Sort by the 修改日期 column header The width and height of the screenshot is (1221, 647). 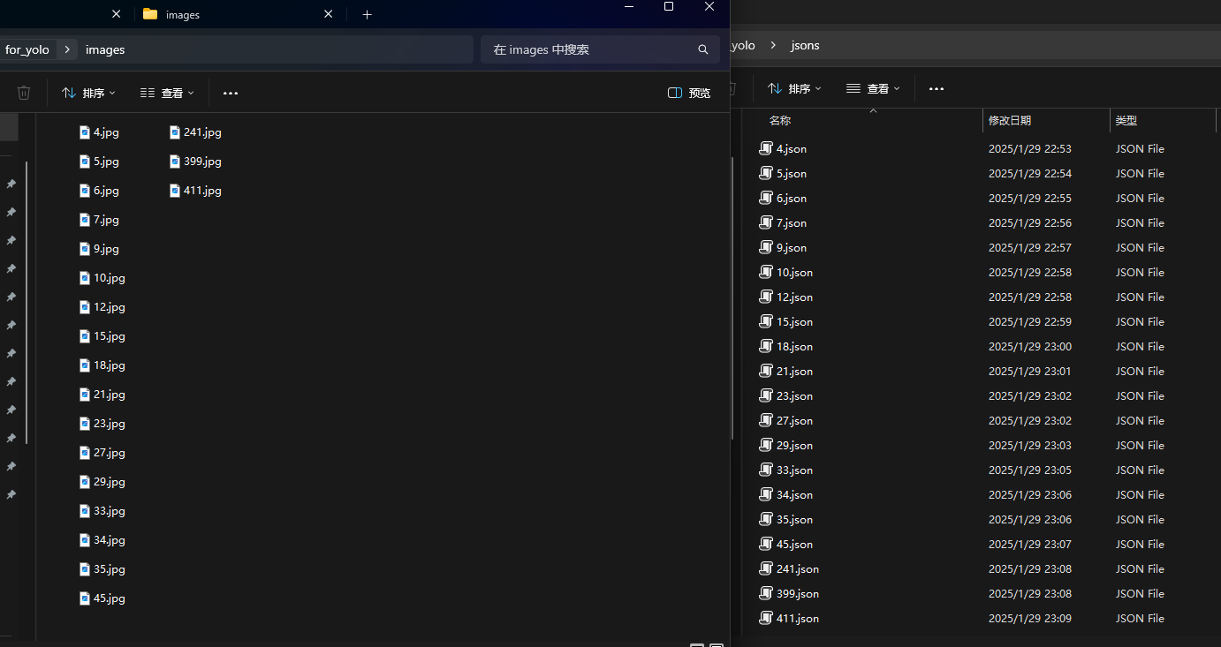[x=1009, y=120]
